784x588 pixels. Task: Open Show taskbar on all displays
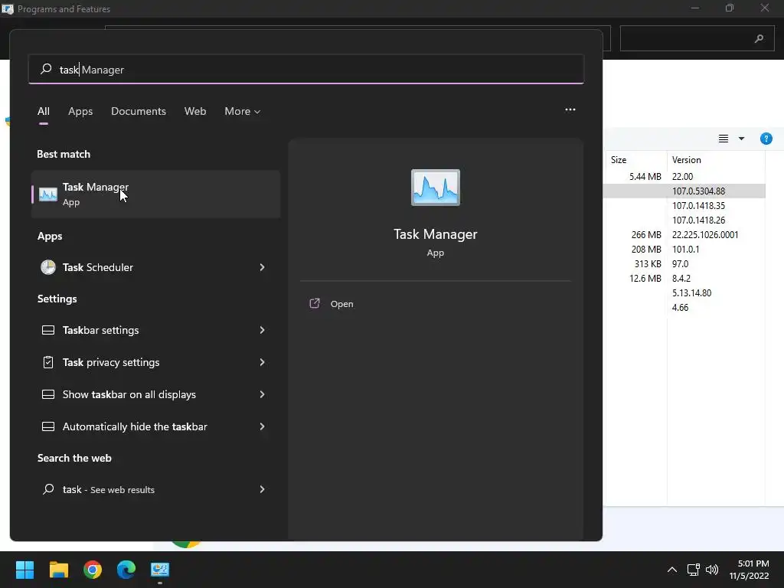[x=155, y=394]
